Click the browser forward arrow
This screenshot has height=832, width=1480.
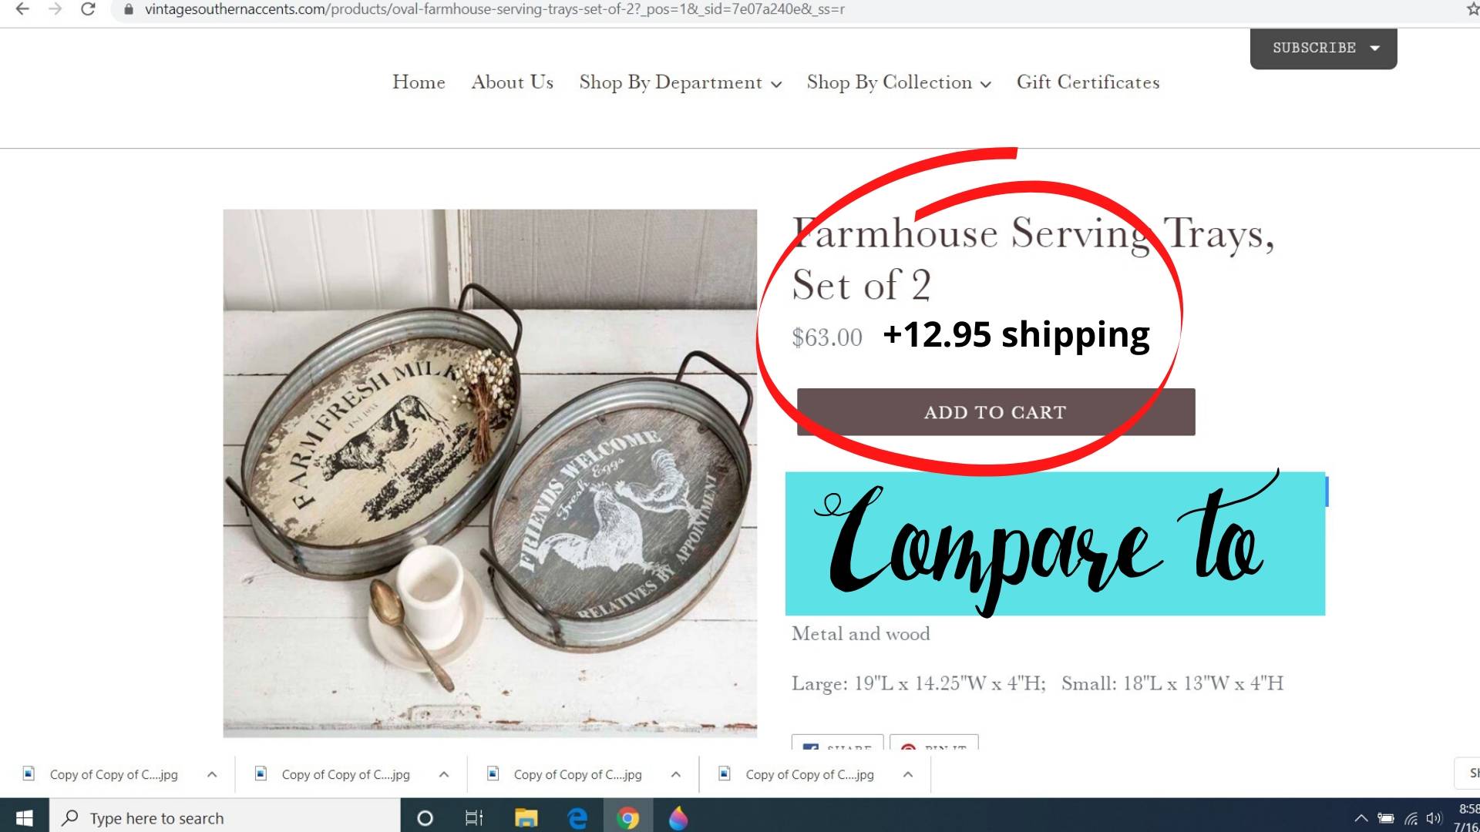click(55, 9)
